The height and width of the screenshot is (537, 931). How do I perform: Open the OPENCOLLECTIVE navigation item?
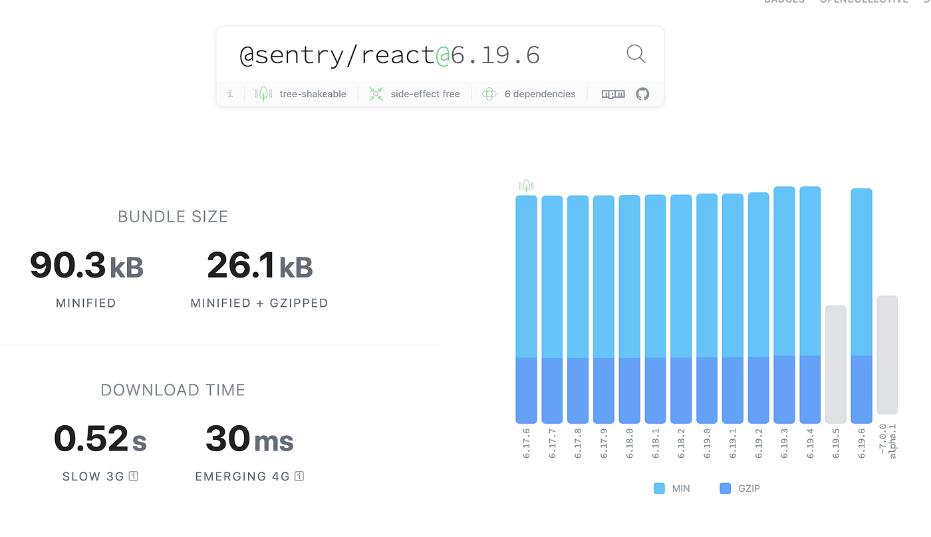(x=864, y=2)
